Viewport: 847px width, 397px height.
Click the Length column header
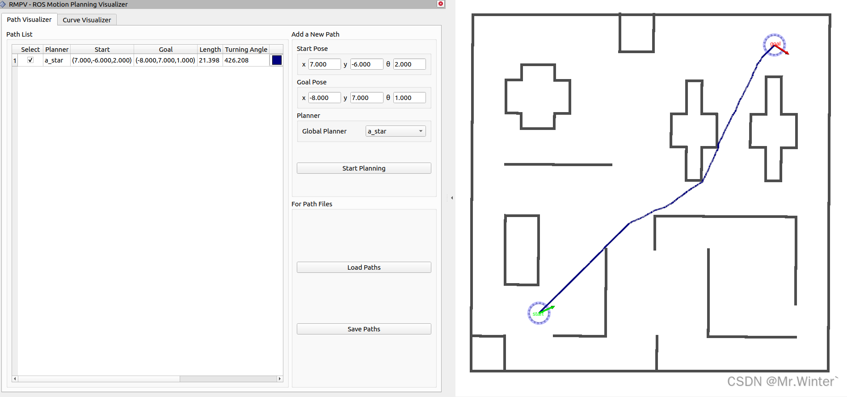coord(210,50)
